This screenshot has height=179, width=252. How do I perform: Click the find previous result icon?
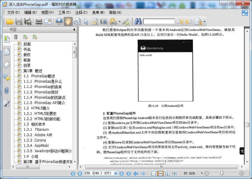tap(180, 21)
